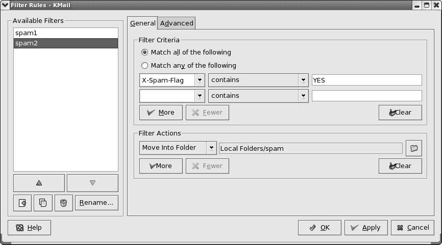Select the spam1 filter in list
The height and width of the screenshot is (245, 442).
tap(66, 33)
